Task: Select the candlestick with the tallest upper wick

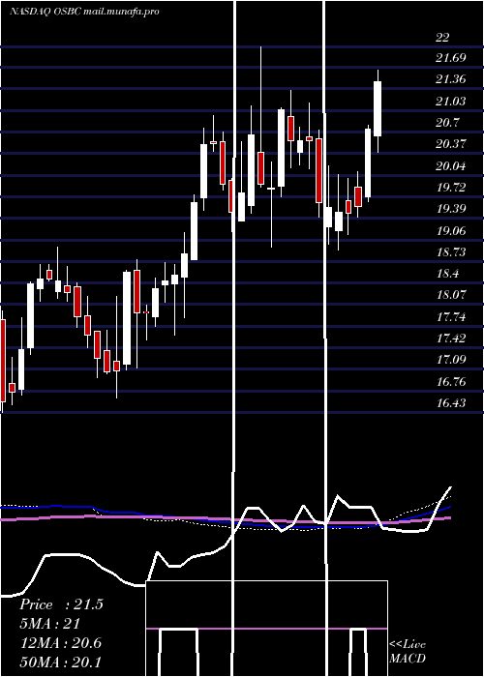Action: pyautogui.click(x=261, y=117)
